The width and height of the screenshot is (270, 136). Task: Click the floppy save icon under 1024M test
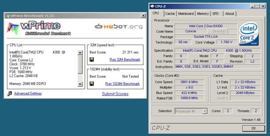pos(92,84)
